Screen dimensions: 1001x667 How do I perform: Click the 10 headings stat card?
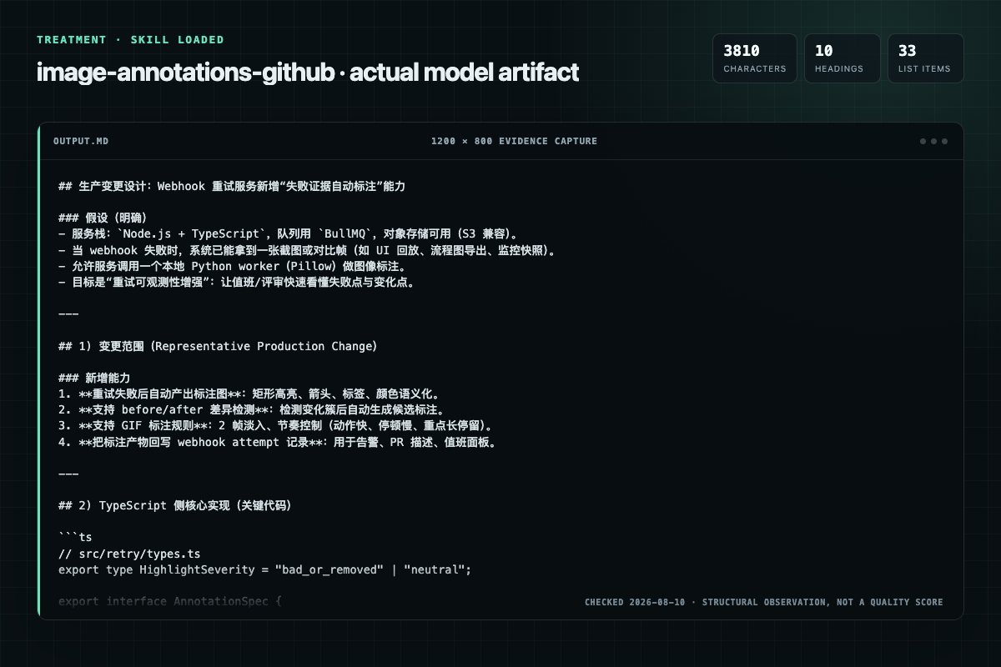click(x=842, y=58)
